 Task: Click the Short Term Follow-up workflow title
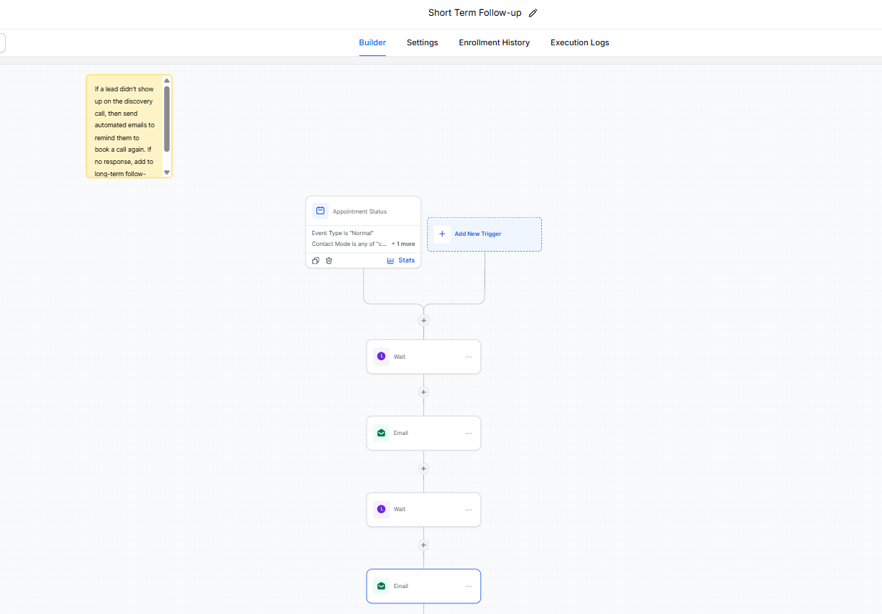pos(474,13)
